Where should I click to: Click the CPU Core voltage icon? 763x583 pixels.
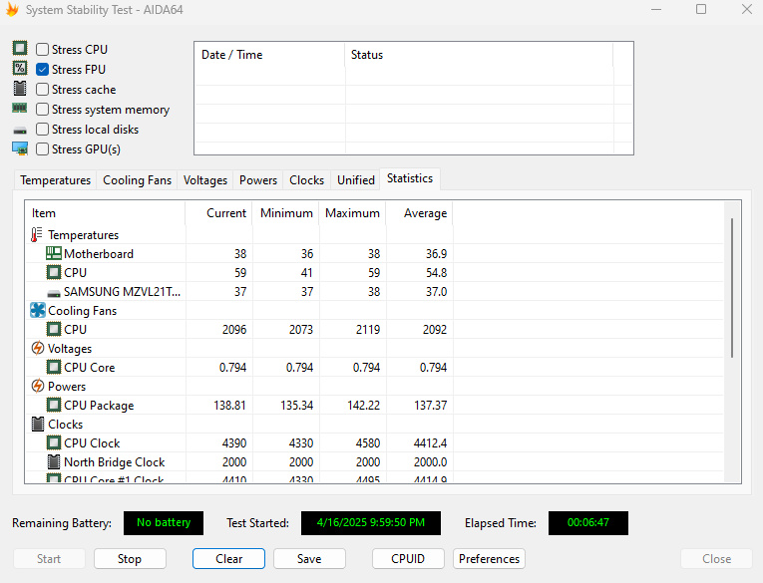pyautogui.click(x=54, y=367)
